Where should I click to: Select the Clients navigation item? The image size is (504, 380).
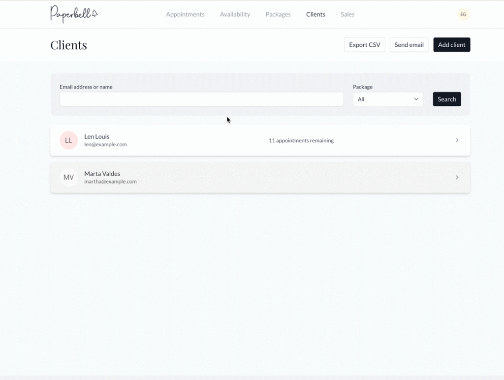pyautogui.click(x=315, y=14)
